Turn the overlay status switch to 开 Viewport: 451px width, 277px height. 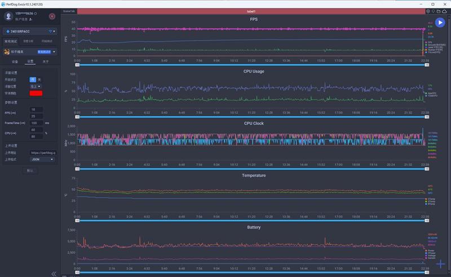click(x=33, y=80)
